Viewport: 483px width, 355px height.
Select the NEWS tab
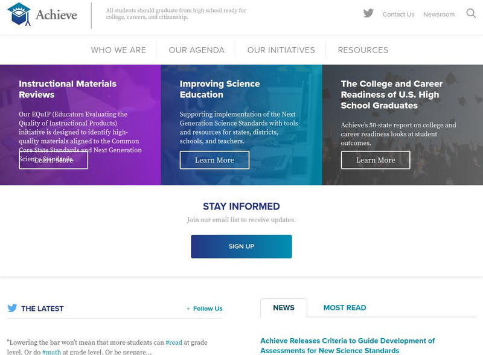tap(284, 308)
